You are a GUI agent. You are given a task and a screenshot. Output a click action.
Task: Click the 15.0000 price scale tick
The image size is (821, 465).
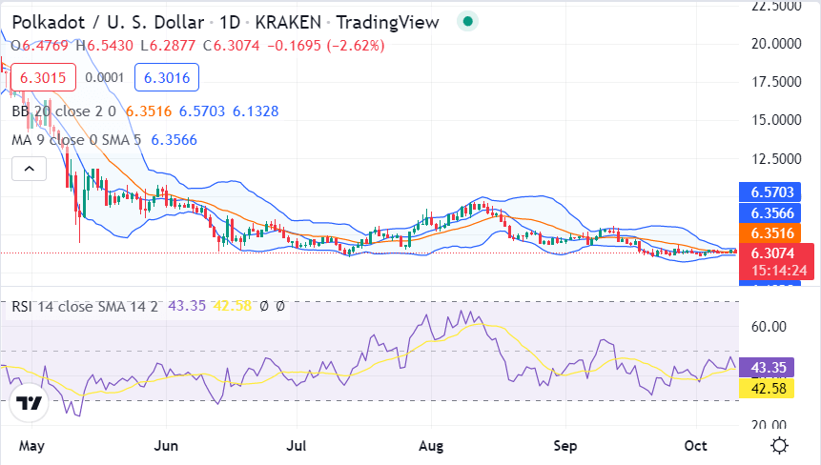(776, 120)
